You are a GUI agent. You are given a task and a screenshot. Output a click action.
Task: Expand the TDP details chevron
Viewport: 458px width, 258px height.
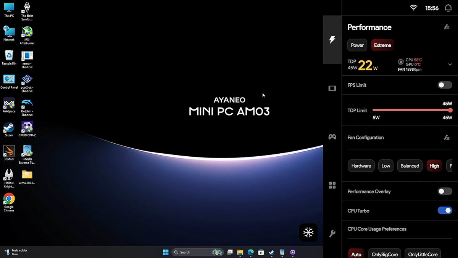450,65
